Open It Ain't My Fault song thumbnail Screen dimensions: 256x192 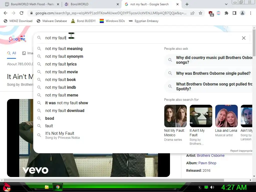(x=201, y=116)
